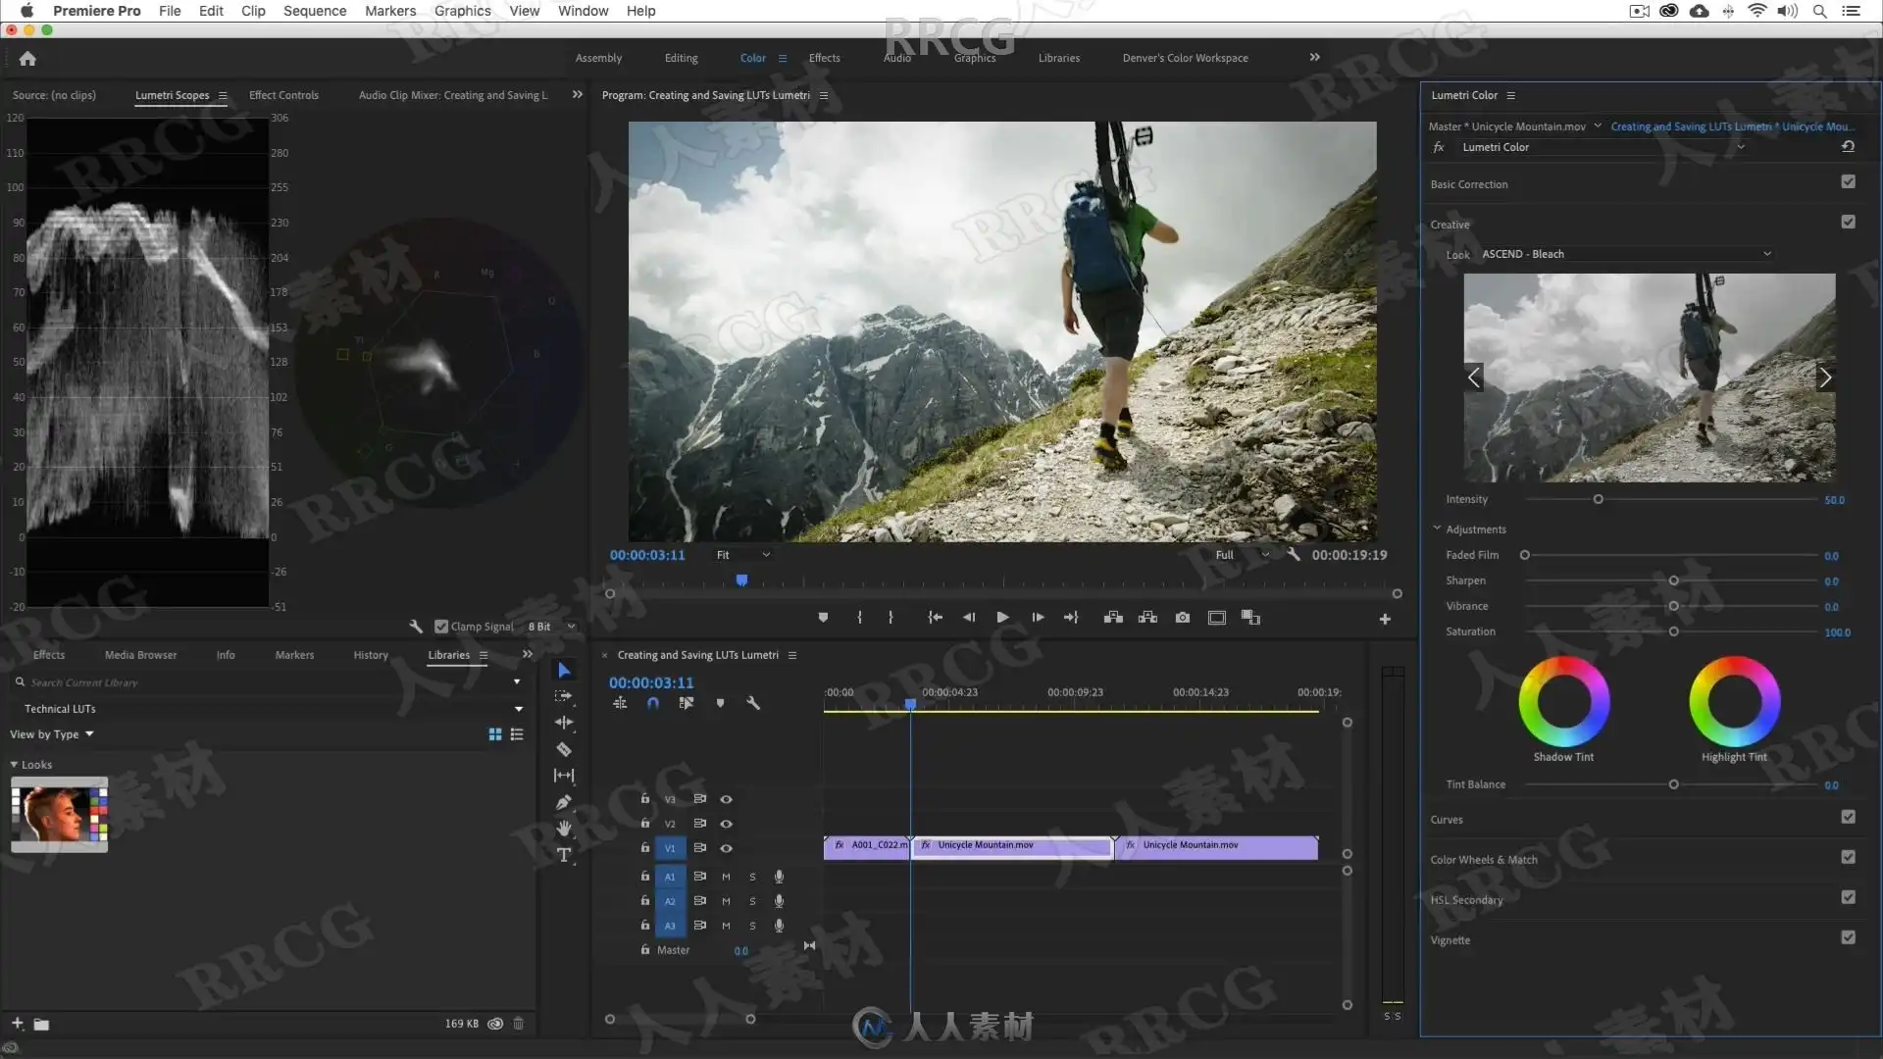
Task: Open the Fit zoom level dropdown
Action: coord(742,555)
